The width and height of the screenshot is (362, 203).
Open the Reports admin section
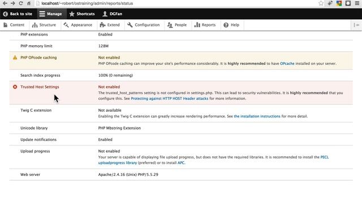click(x=205, y=25)
